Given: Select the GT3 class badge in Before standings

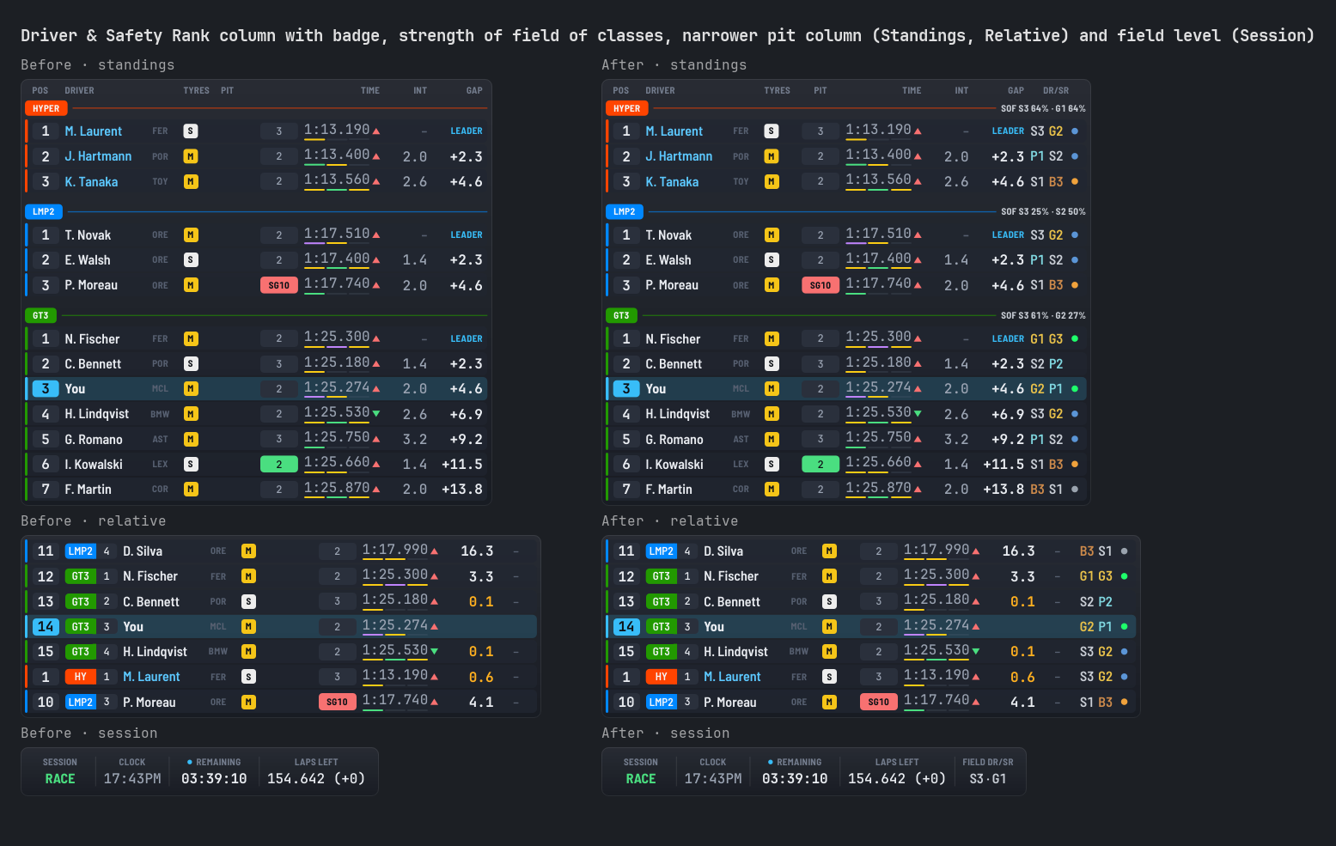Looking at the screenshot, I should [x=40, y=315].
